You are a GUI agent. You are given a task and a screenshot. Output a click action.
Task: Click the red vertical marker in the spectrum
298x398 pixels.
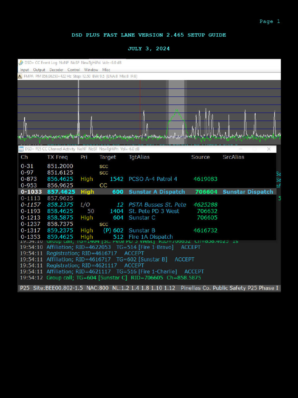tap(140, 109)
